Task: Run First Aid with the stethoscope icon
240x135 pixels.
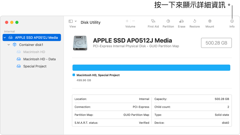Action: click(x=153, y=21)
